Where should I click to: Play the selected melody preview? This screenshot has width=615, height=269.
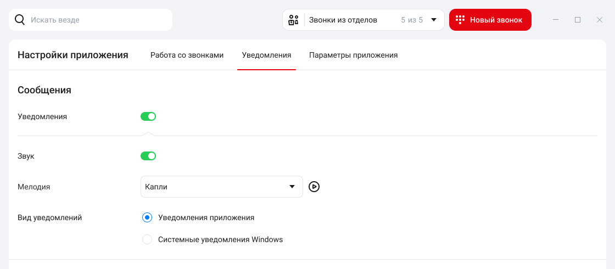coord(314,187)
